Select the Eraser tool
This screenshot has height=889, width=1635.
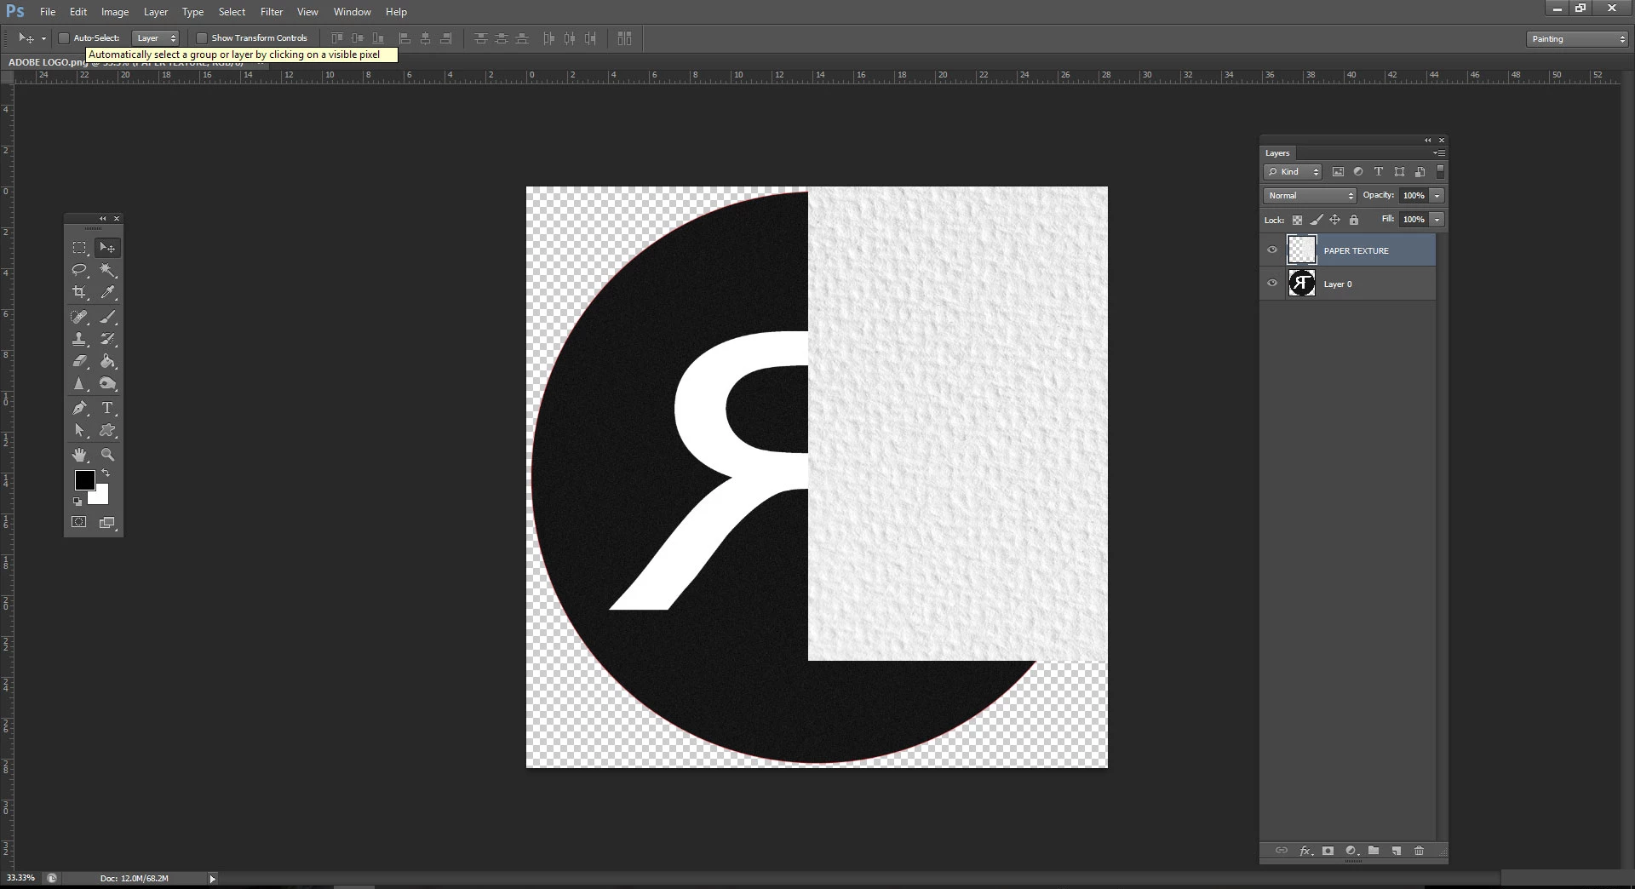point(79,361)
